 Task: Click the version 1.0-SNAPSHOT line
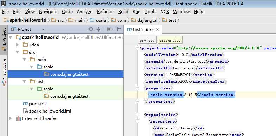(179, 75)
